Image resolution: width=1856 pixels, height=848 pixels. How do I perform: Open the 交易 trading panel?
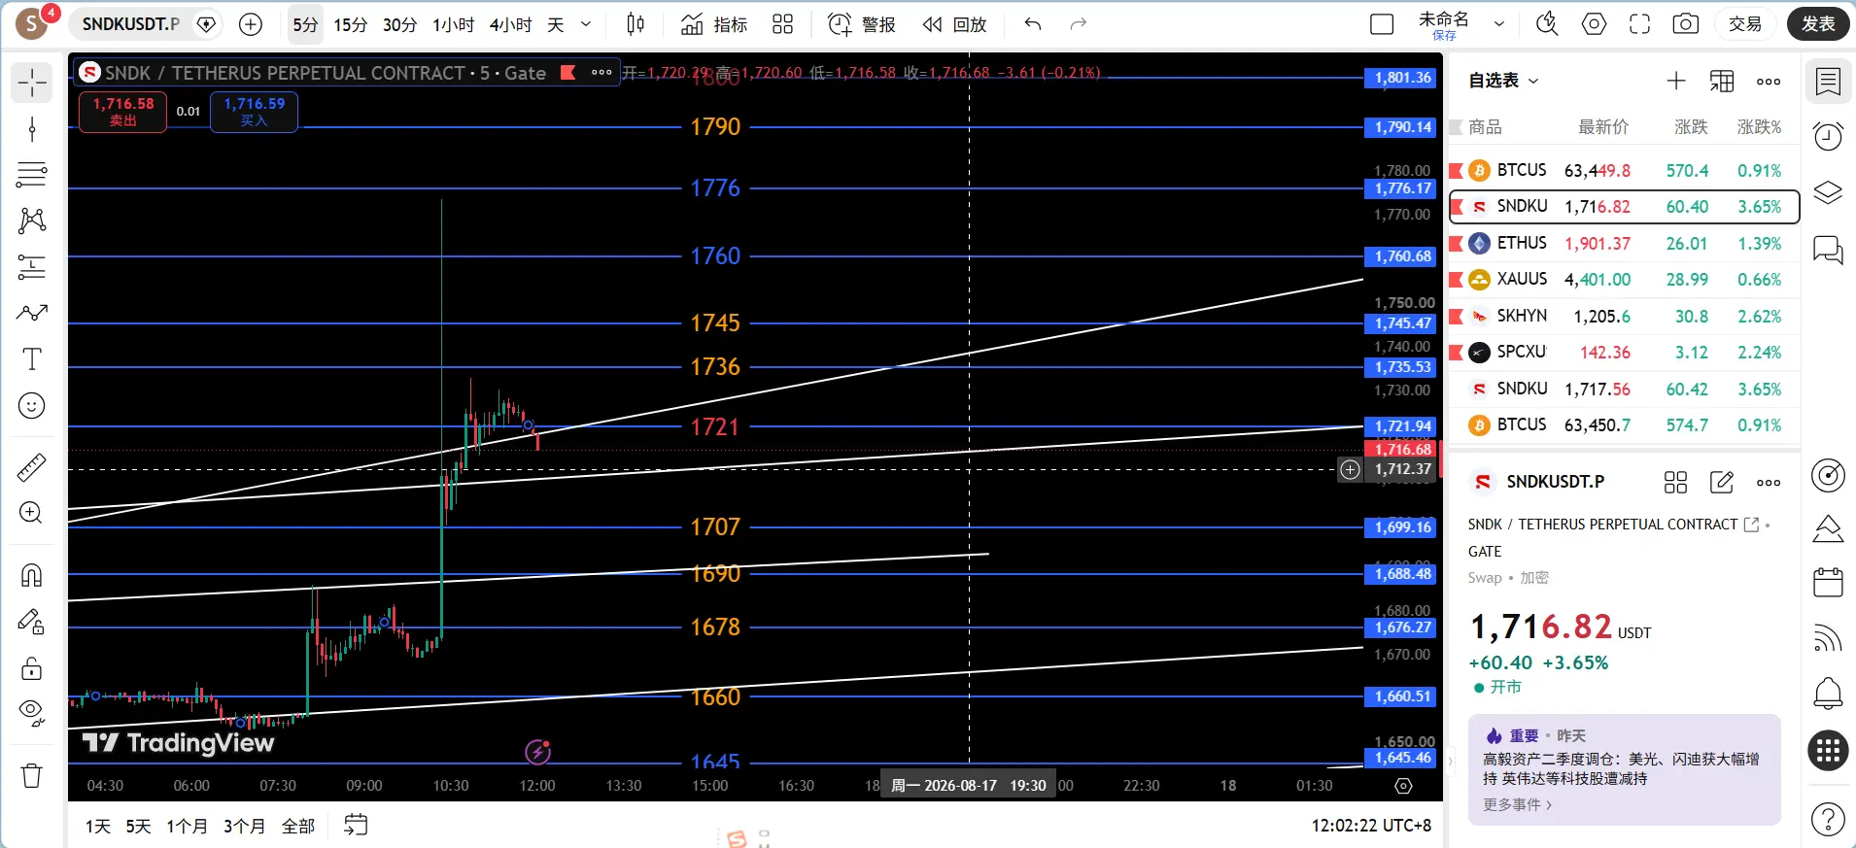[x=1745, y=24]
